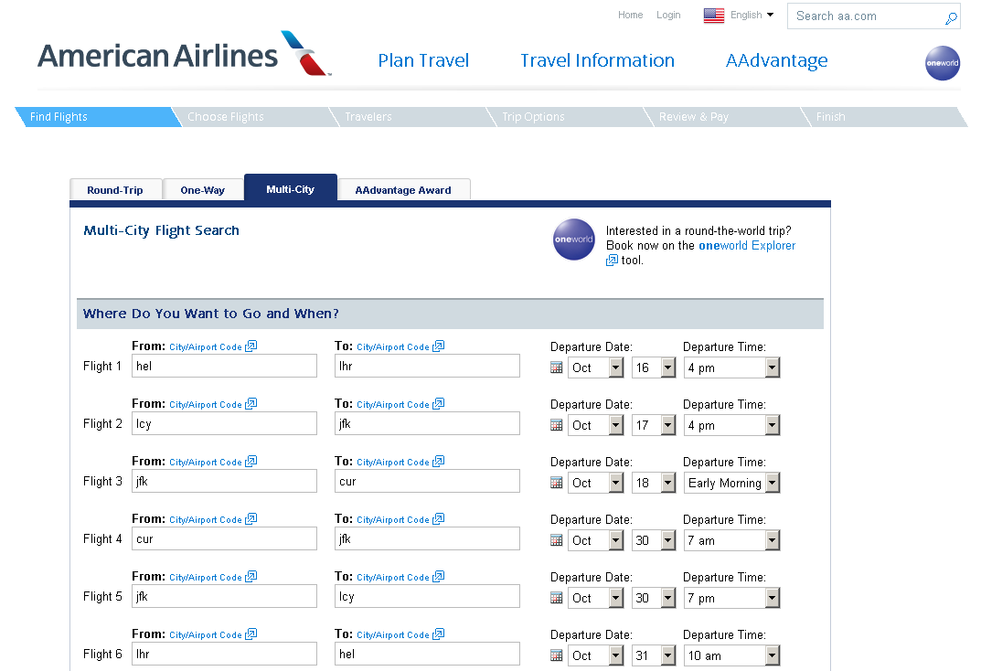Open Flight 6 departure date calendar icon
Viewport: 981px width, 671px height.
pos(557,655)
